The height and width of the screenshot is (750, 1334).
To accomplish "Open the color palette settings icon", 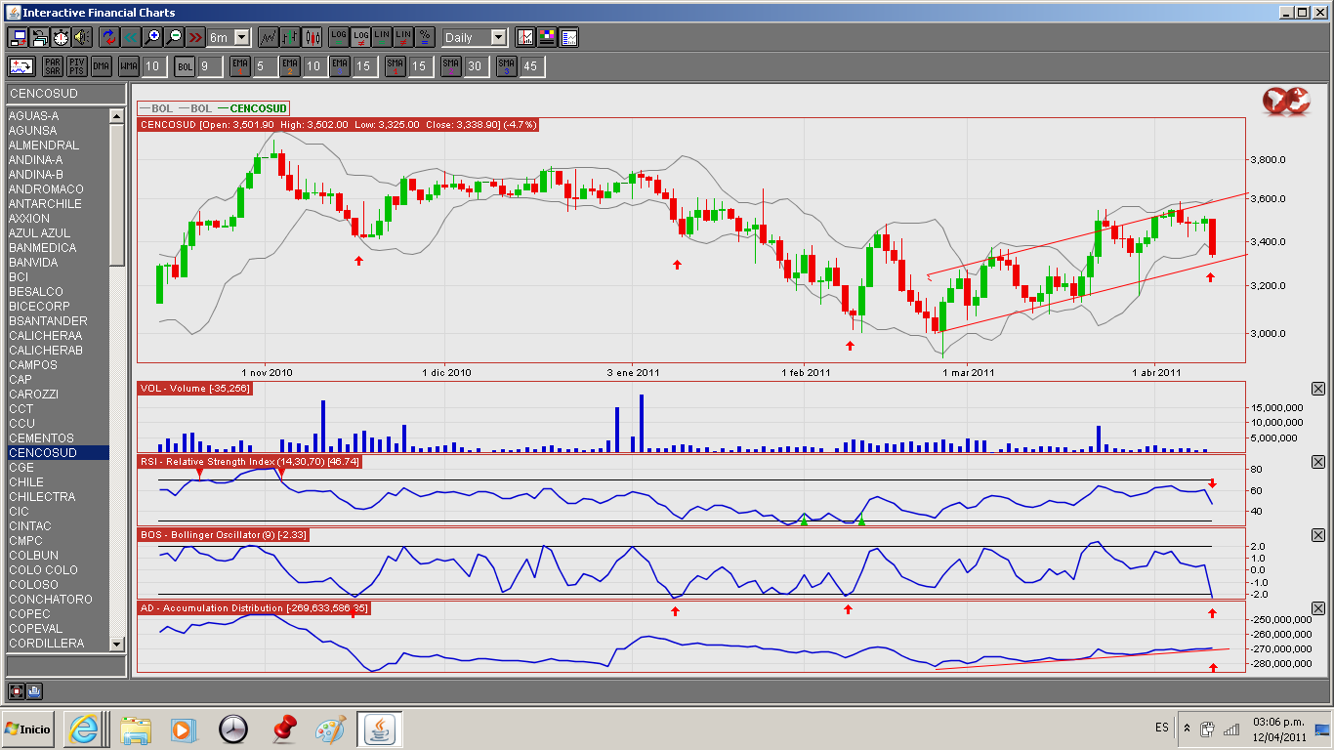I will 547,37.
